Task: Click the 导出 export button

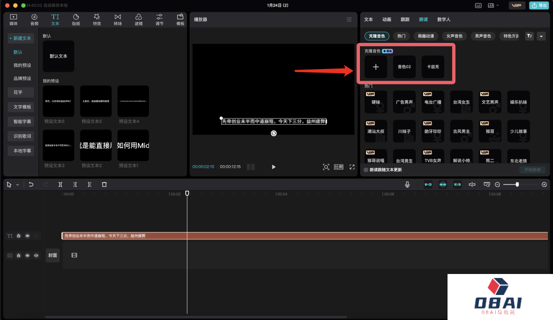Action: click(540, 6)
